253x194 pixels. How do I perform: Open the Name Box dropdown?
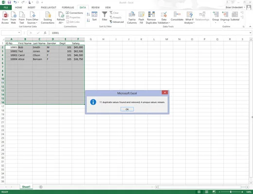click(x=19, y=33)
